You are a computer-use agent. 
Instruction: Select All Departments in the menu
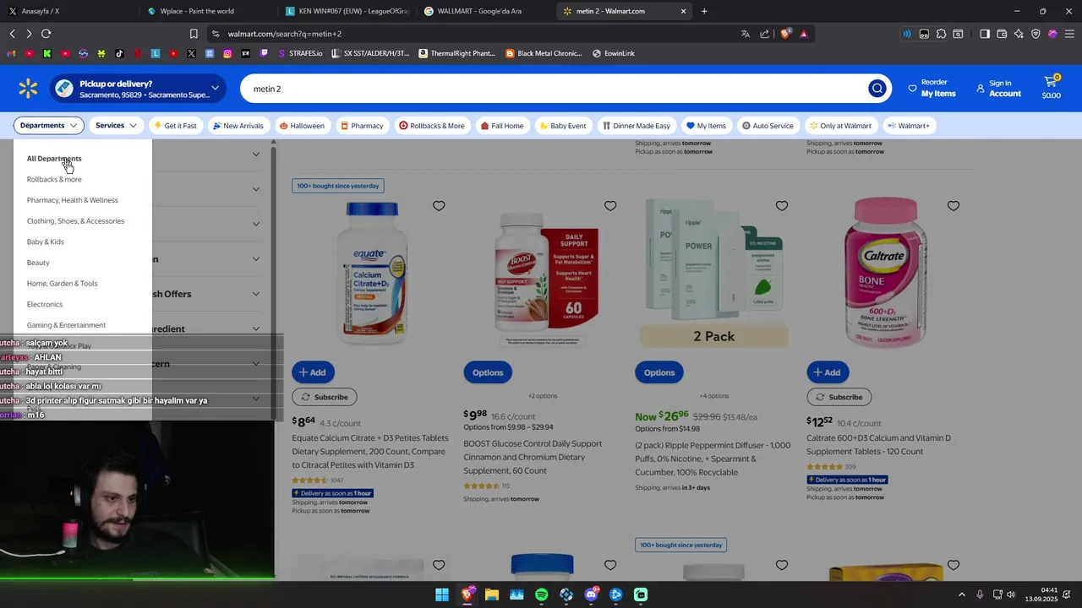pyautogui.click(x=54, y=159)
